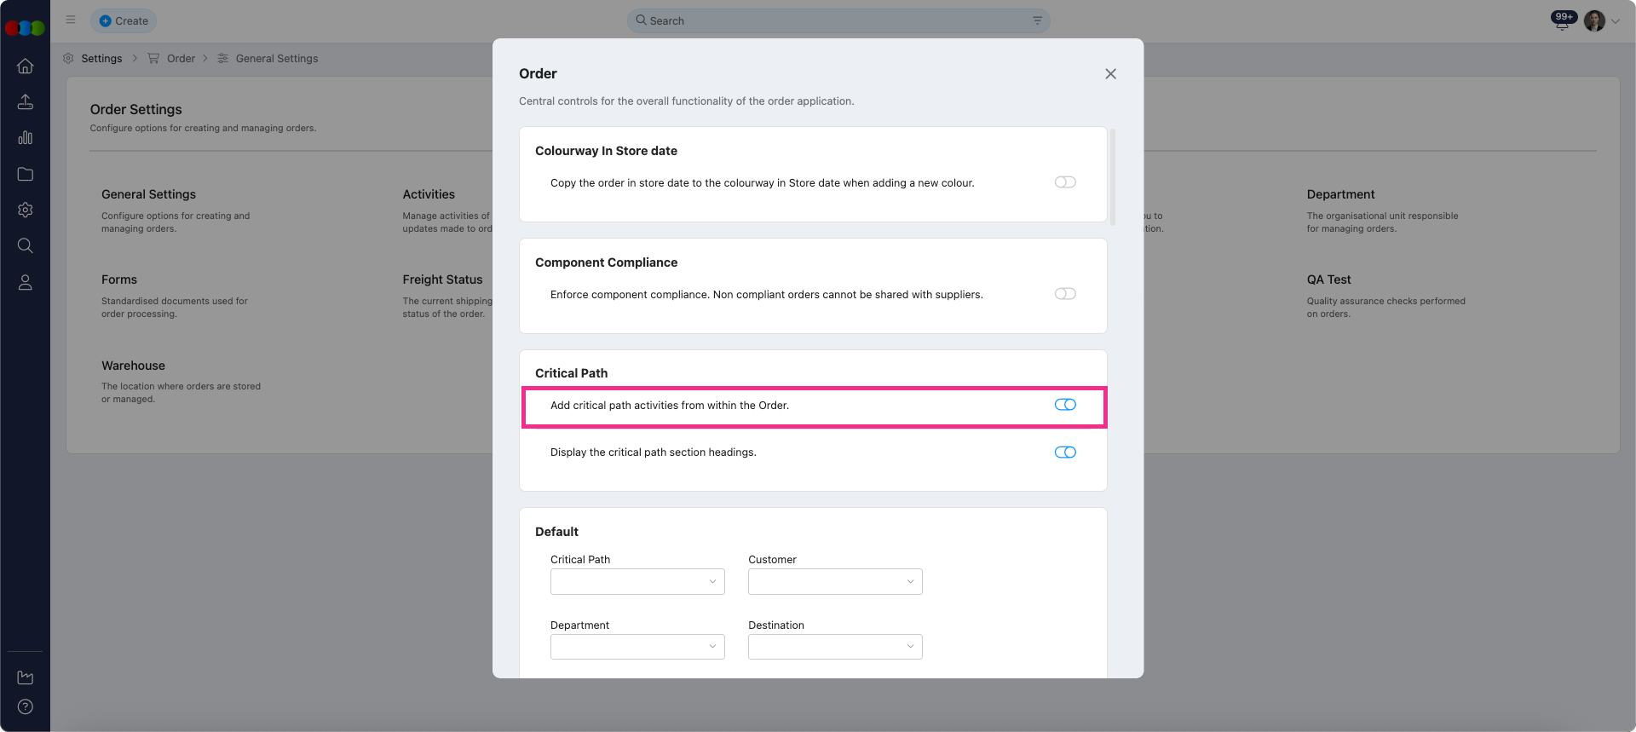Disable critical path section headings toggle
The image size is (1636, 732).
[x=1065, y=452]
